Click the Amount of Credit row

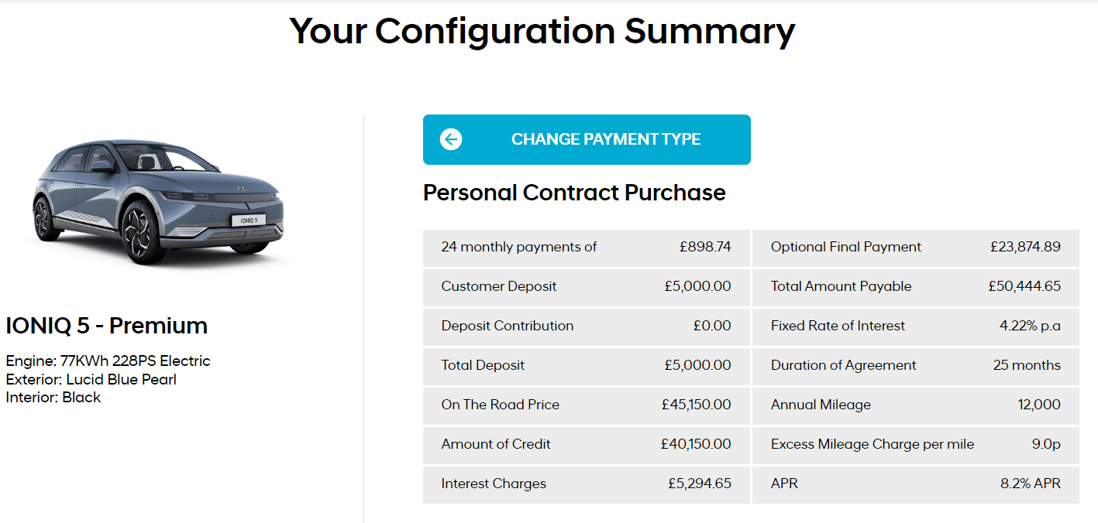tap(587, 445)
